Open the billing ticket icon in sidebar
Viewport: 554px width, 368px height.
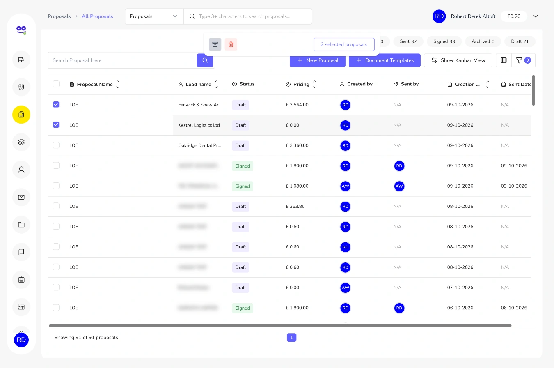(21, 307)
